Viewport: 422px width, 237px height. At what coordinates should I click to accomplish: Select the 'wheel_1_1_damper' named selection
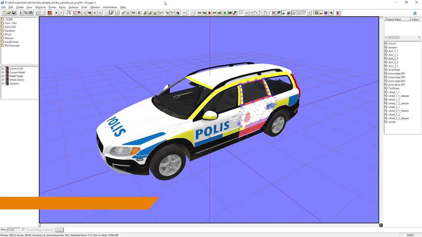coord(399,96)
